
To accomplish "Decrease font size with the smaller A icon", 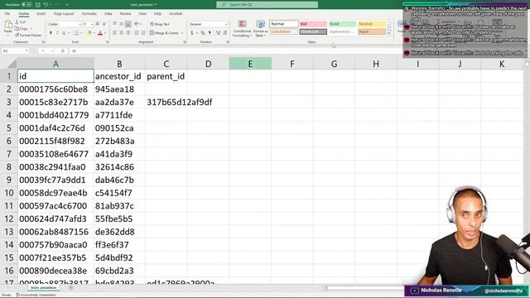I will 104,24.
